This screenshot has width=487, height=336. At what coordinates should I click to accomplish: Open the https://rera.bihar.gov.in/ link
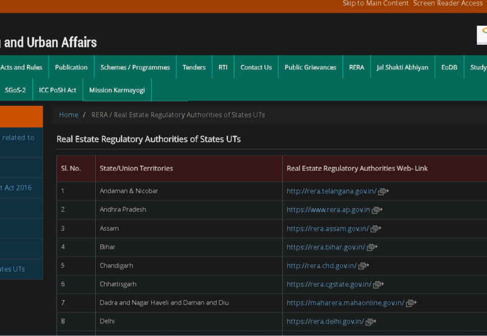326,247
